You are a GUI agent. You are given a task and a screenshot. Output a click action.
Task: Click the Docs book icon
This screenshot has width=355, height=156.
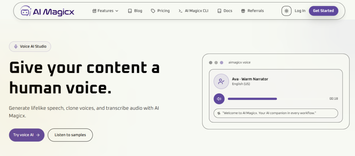pos(219,11)
